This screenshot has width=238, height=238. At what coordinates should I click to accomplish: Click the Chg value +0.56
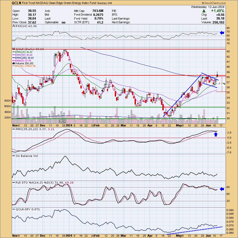pyautogui.click(x=220, y=15)
